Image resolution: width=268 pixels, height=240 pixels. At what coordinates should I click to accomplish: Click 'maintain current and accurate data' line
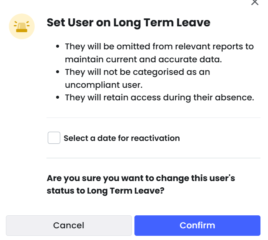tap(143, 59)
